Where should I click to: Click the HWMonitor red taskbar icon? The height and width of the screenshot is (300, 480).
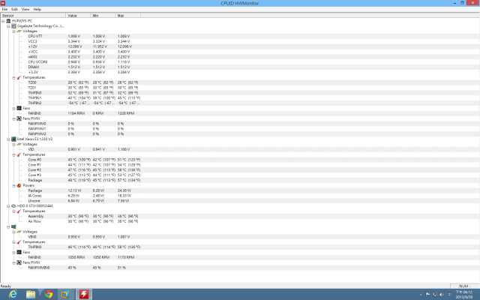84,294
